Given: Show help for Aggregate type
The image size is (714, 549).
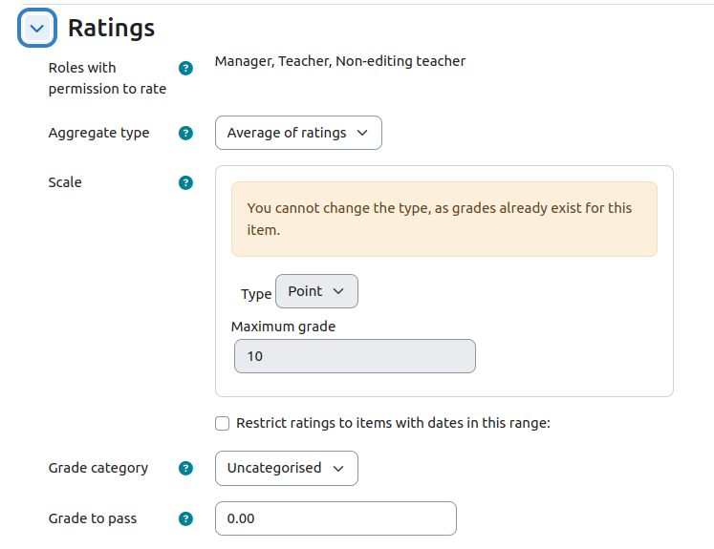Looking at the screenshot, I should click(185, 134).
